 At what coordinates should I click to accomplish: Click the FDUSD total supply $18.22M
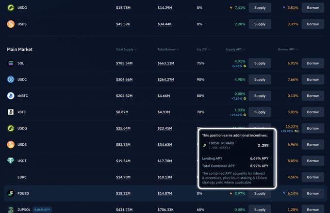[x=123, y=193]
